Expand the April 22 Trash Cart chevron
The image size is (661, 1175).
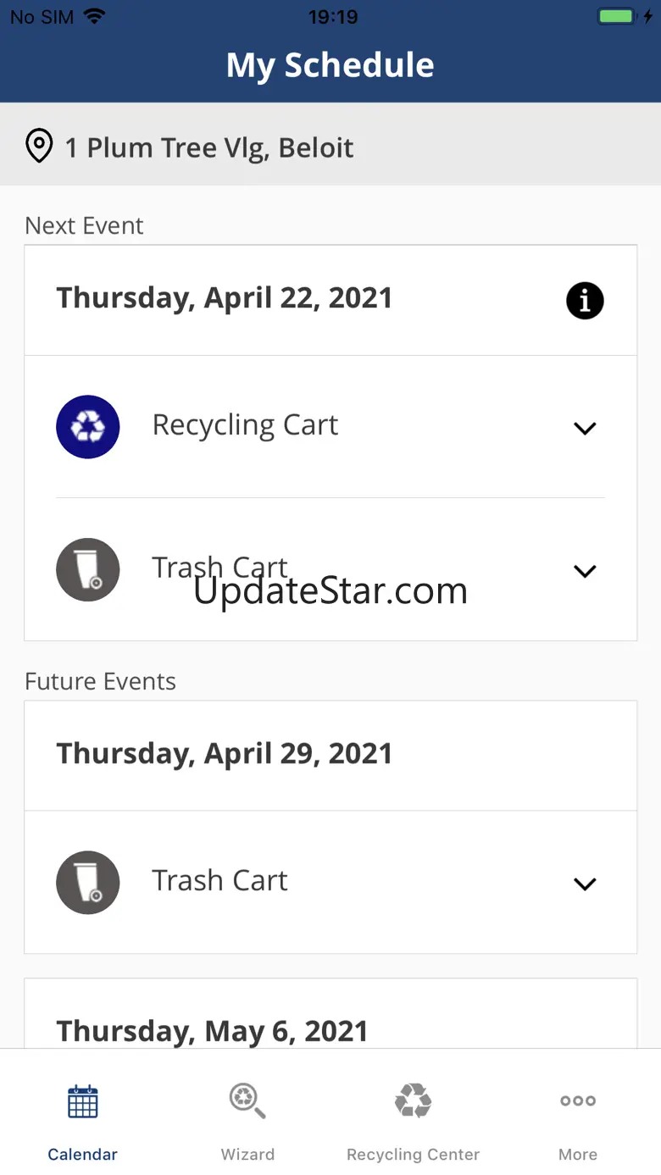pyautogui.click(x=585, y=571)
